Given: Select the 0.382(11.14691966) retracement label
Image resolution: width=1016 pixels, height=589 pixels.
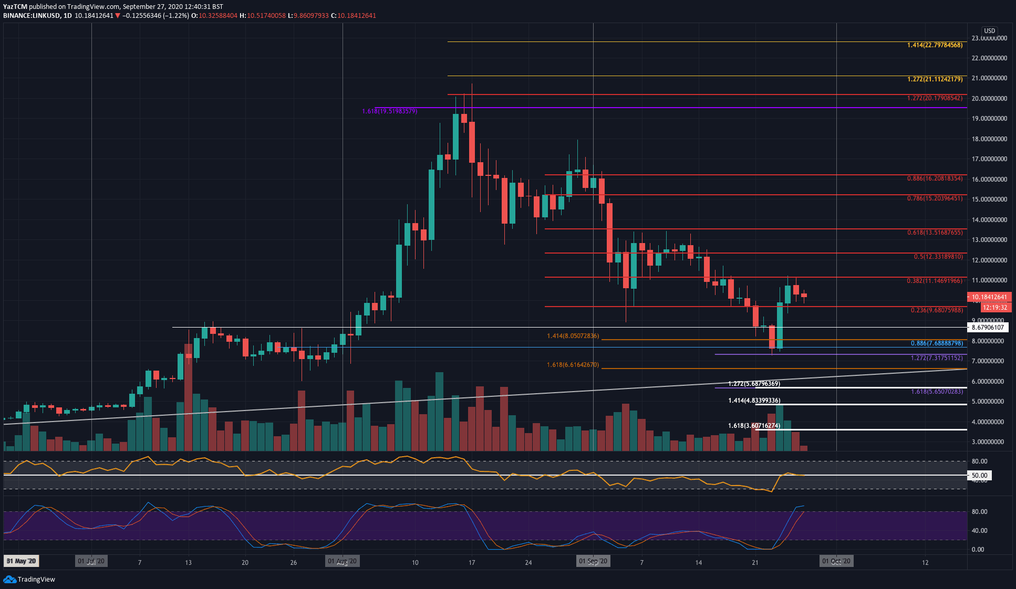Looking at the screenshot, I should (935, 281).
